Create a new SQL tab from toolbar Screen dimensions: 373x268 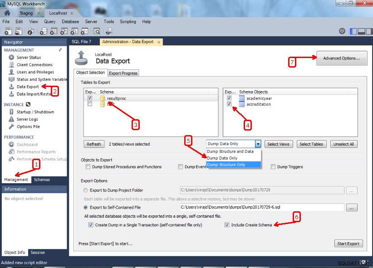click(x=8, y=31)
